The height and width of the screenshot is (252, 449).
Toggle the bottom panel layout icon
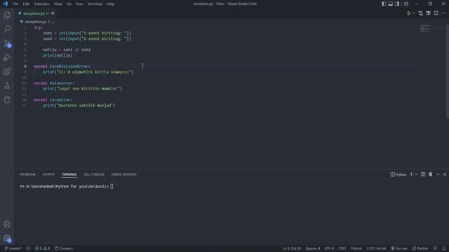click(x=390, y=3)
